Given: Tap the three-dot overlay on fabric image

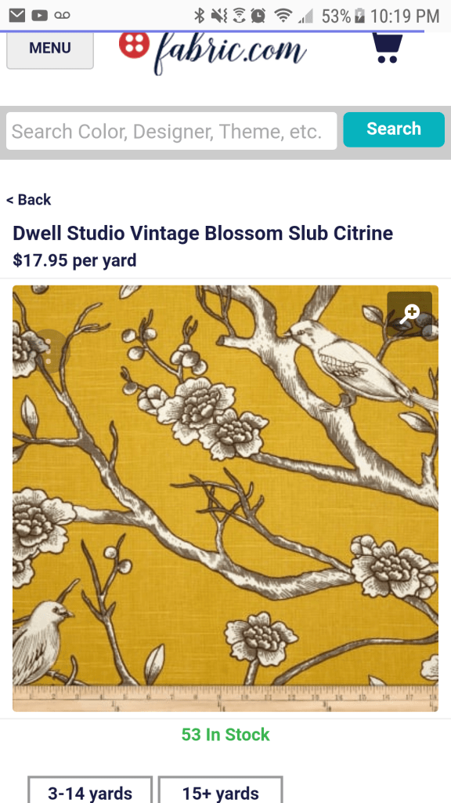Looking at the screenshot, I should (x=49, y=351).
